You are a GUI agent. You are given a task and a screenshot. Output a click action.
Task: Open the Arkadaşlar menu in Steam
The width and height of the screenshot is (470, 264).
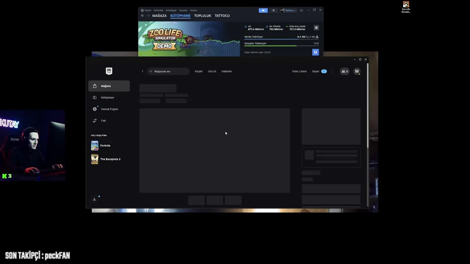[x=171, y=10]
